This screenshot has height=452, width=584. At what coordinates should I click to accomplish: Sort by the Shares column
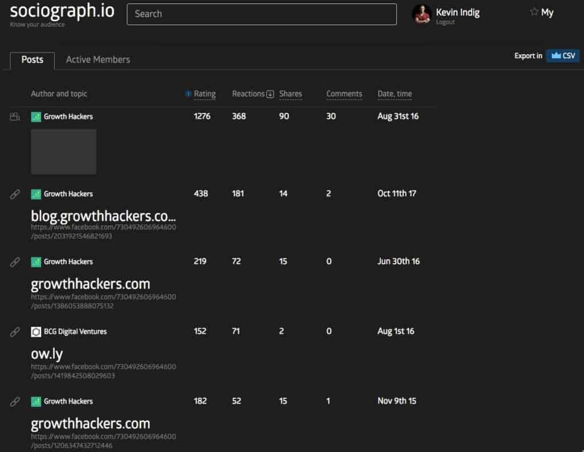click(x=290, y=94)
